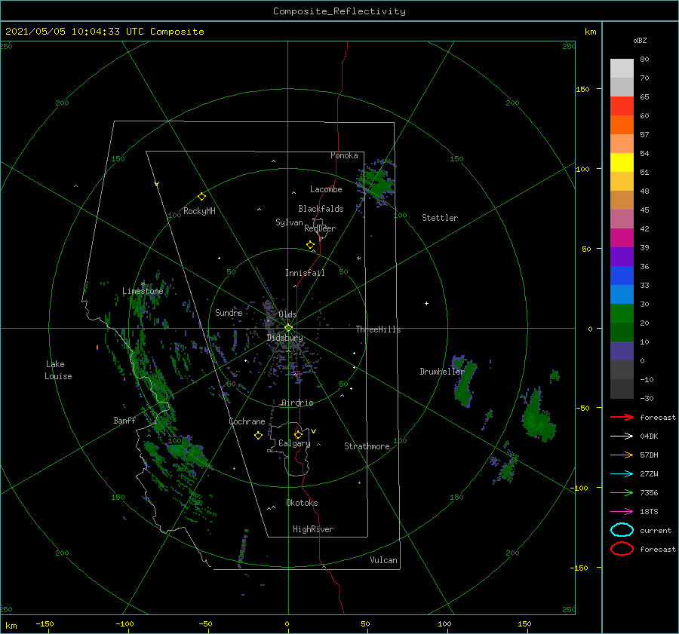
Task: Click the green echo southeast of Drumheller
Action: click(465, 381)
